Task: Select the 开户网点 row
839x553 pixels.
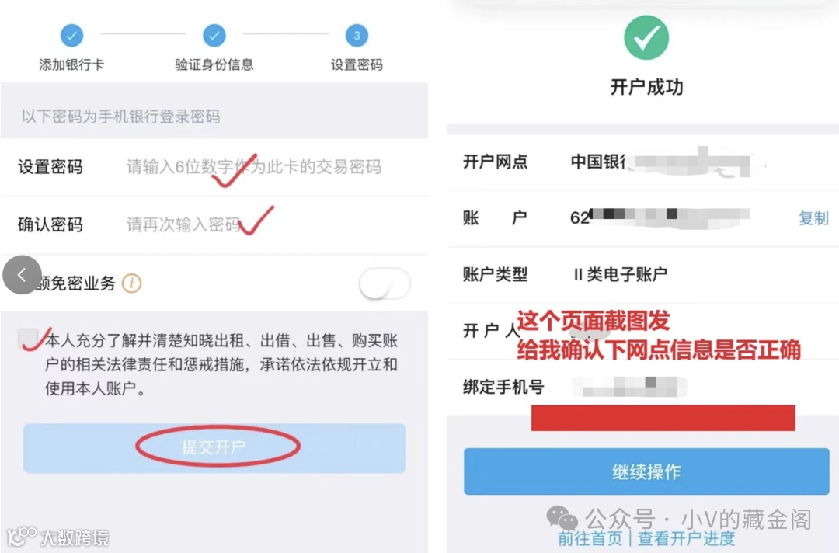Action: [x=642, y=162]
